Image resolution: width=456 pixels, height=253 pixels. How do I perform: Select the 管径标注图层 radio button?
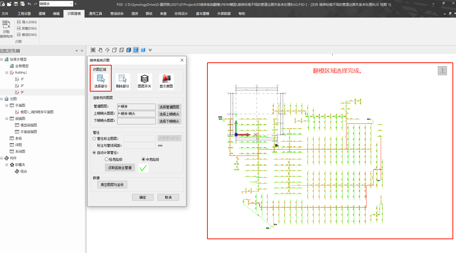tap(94, 139)
